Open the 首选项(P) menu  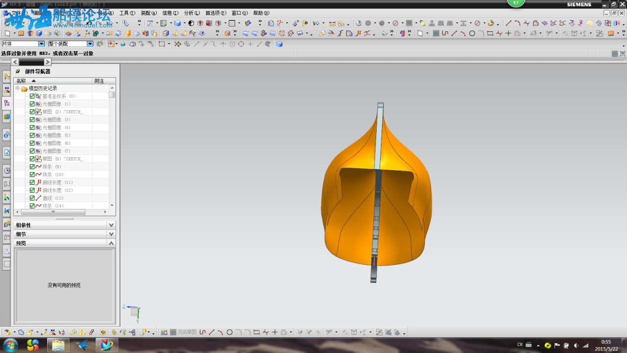[x=216, y=13]
